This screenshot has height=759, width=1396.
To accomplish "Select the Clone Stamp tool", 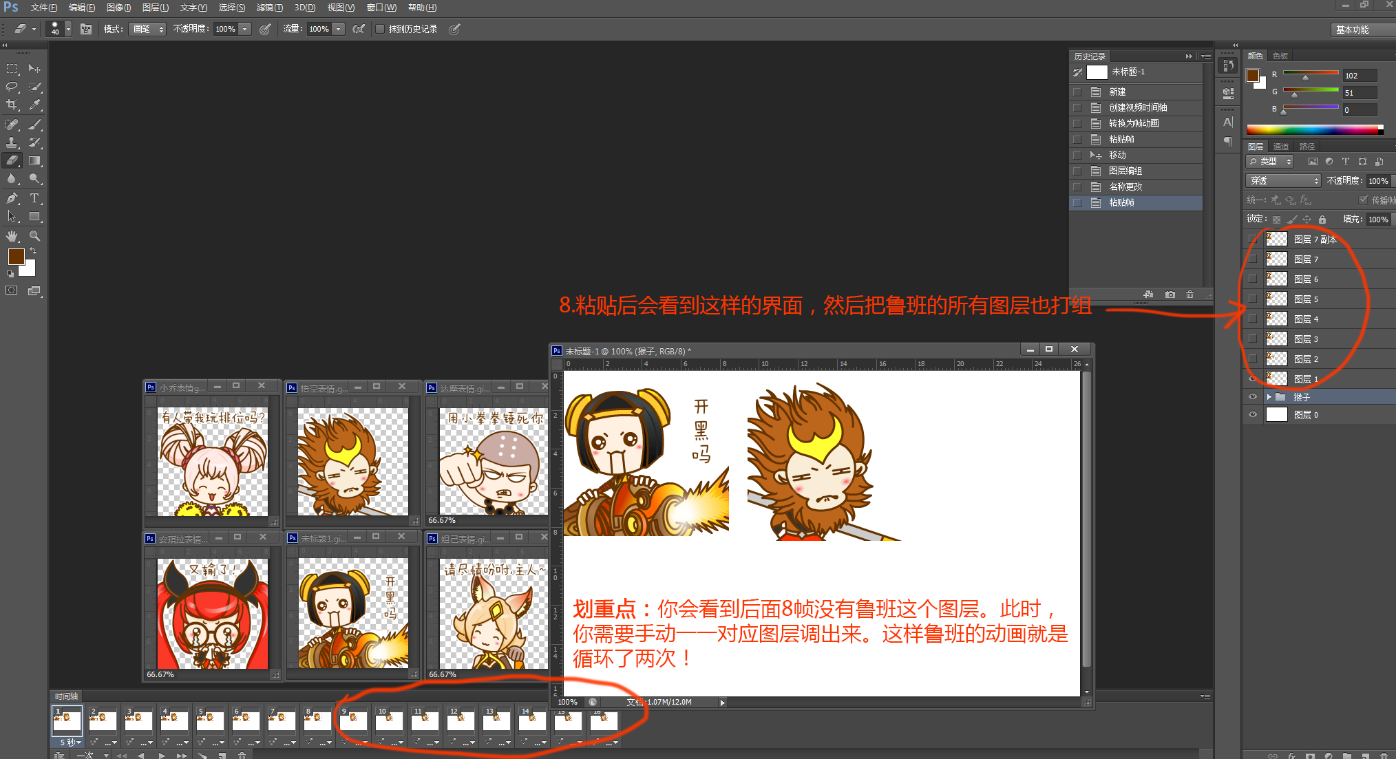I will [12, 142].
